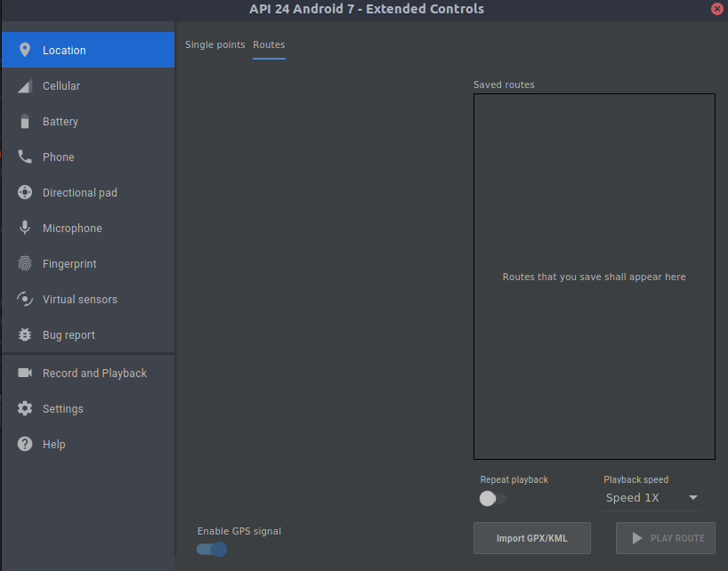Expand the Playback speed dropdown
Screen dimensions: 728x571
(x=651, y=498)
